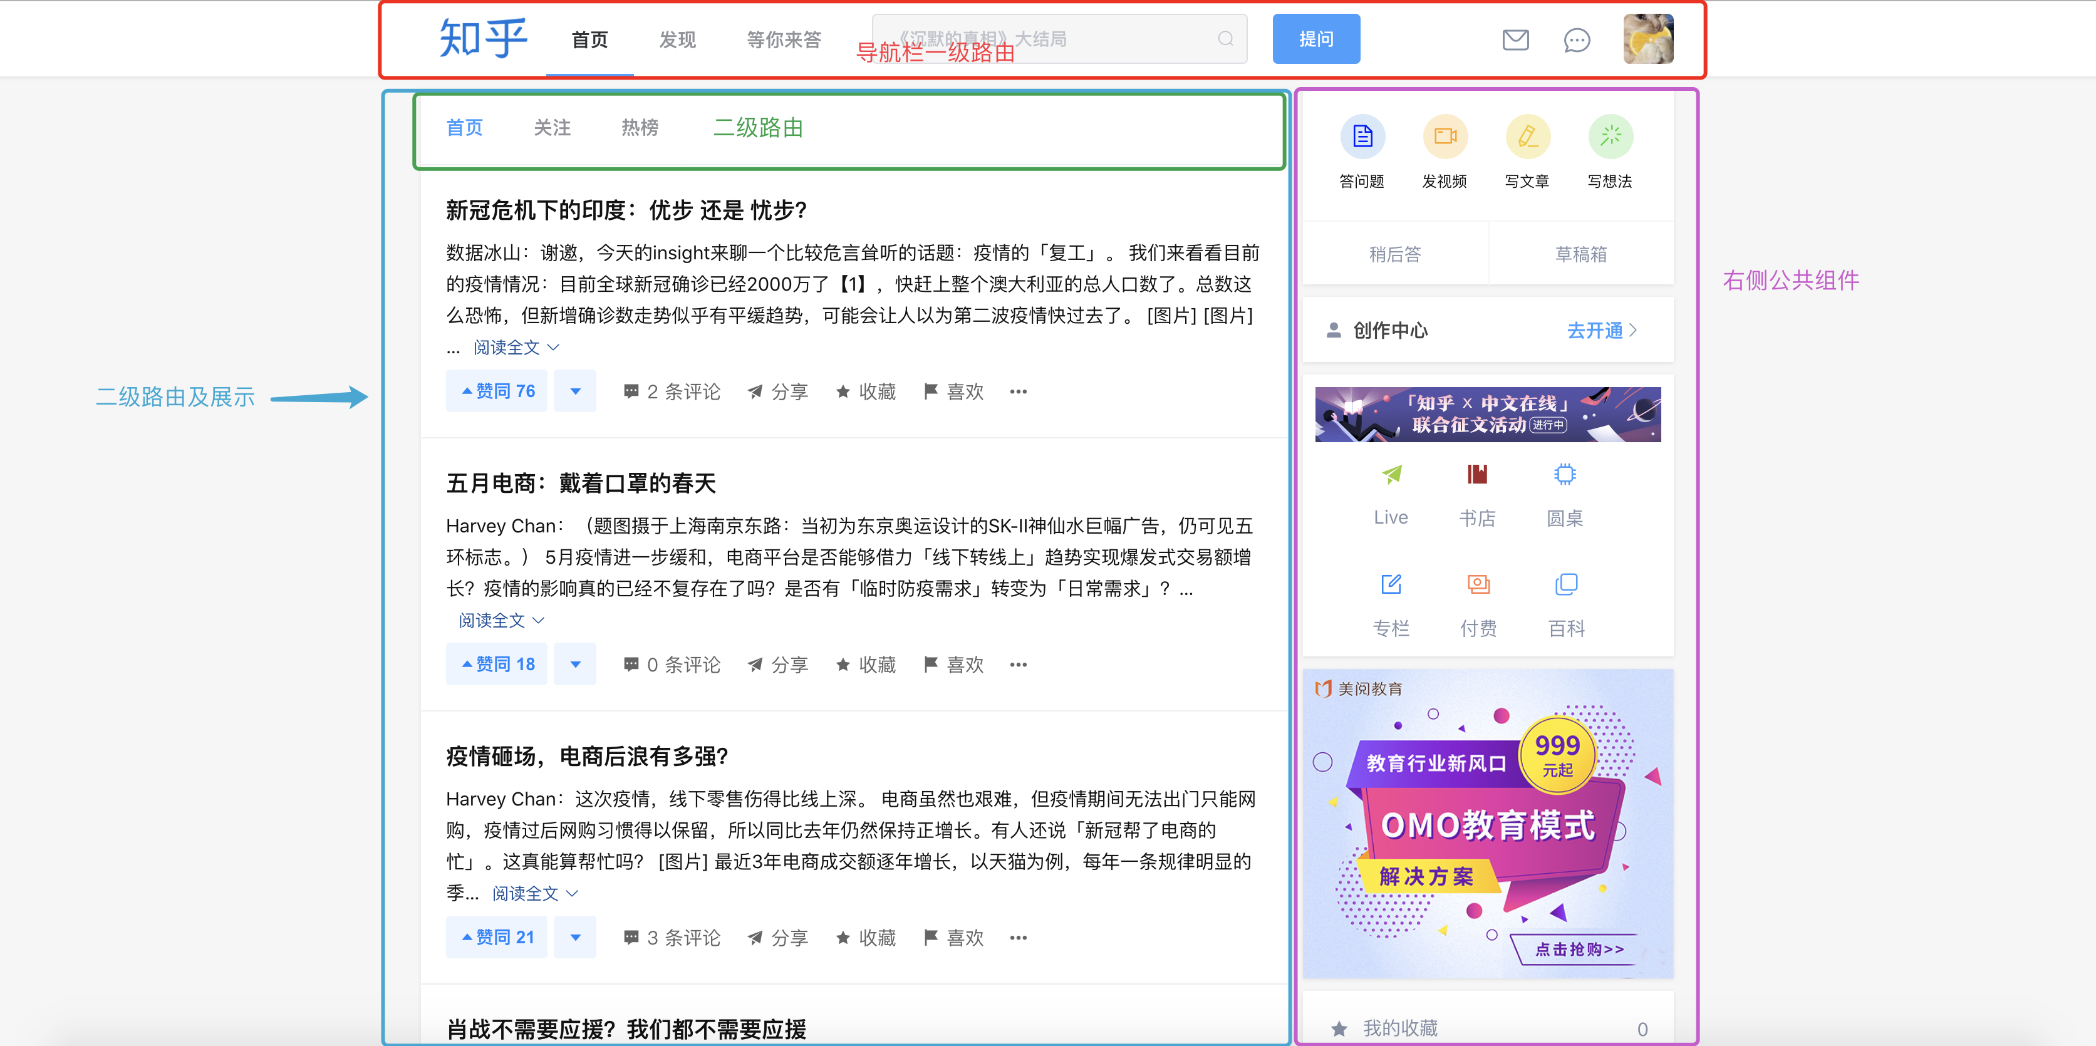
Task: Toggle 收藏 on the 五月电商 article
Action: [866, 665]
